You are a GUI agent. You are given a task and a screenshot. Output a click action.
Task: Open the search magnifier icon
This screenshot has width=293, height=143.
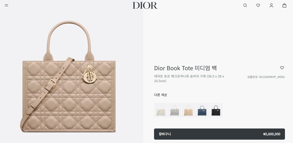coord(245,5)
